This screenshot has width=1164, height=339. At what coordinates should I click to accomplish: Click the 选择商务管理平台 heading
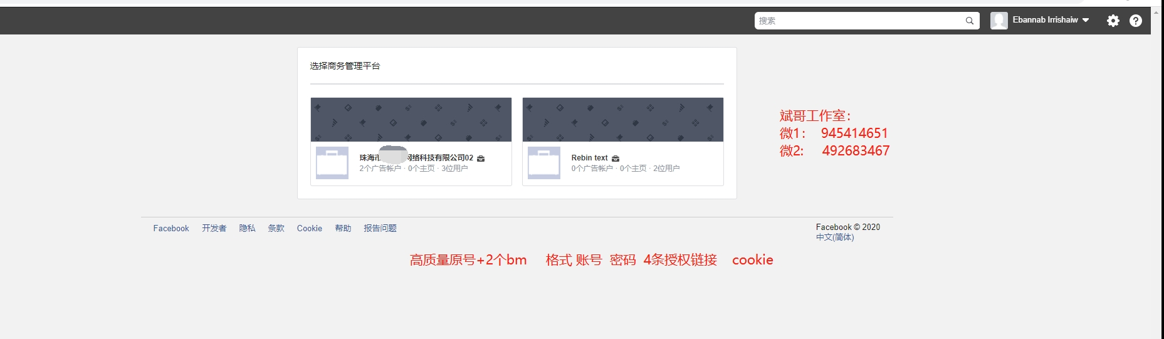coord(345,66)
